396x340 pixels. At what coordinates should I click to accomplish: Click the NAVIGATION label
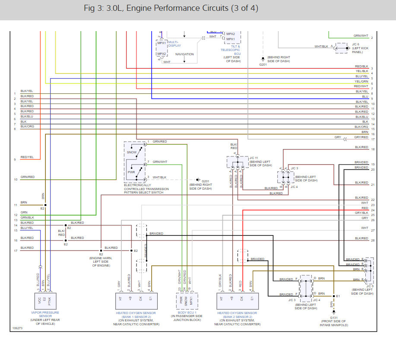(x=184, y=54)
